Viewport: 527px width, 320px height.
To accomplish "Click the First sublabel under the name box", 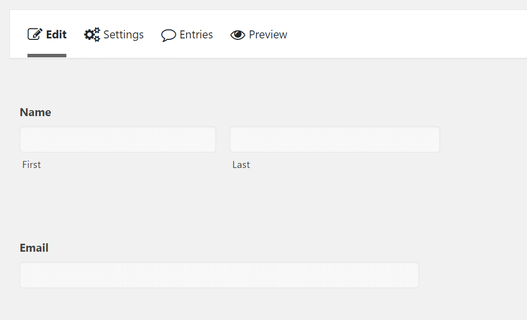I will [31, 164].
